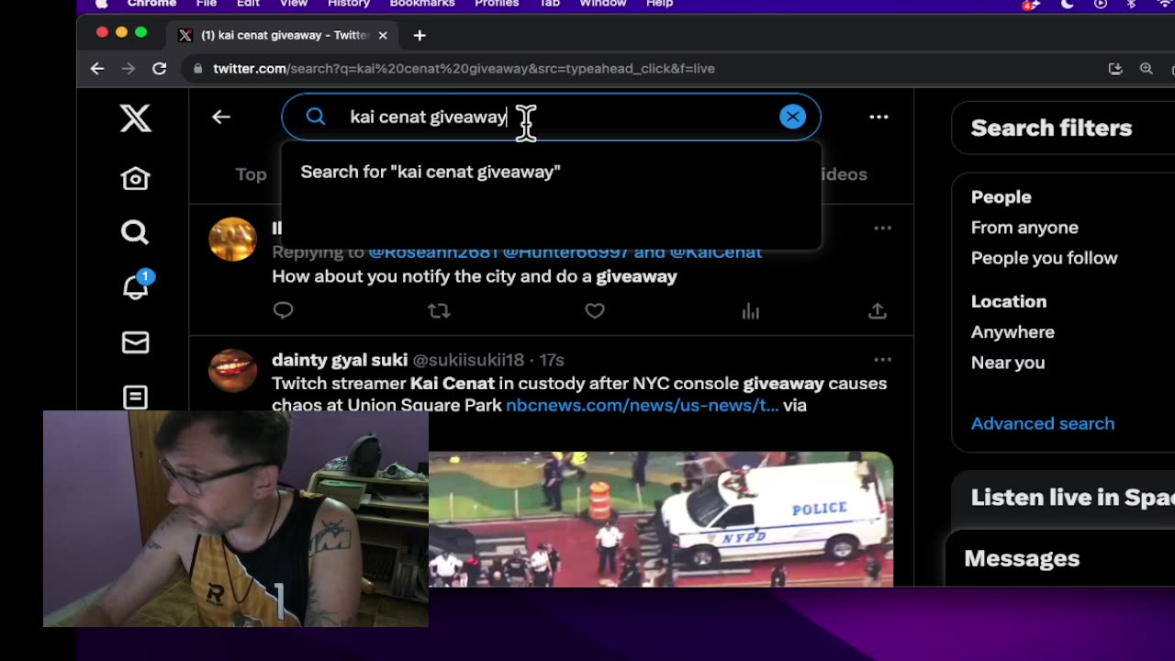Image resolution: width=1175 pixels, height=661 pixels.
Task: Clear the search text with X button
Action: coord(792,117)
